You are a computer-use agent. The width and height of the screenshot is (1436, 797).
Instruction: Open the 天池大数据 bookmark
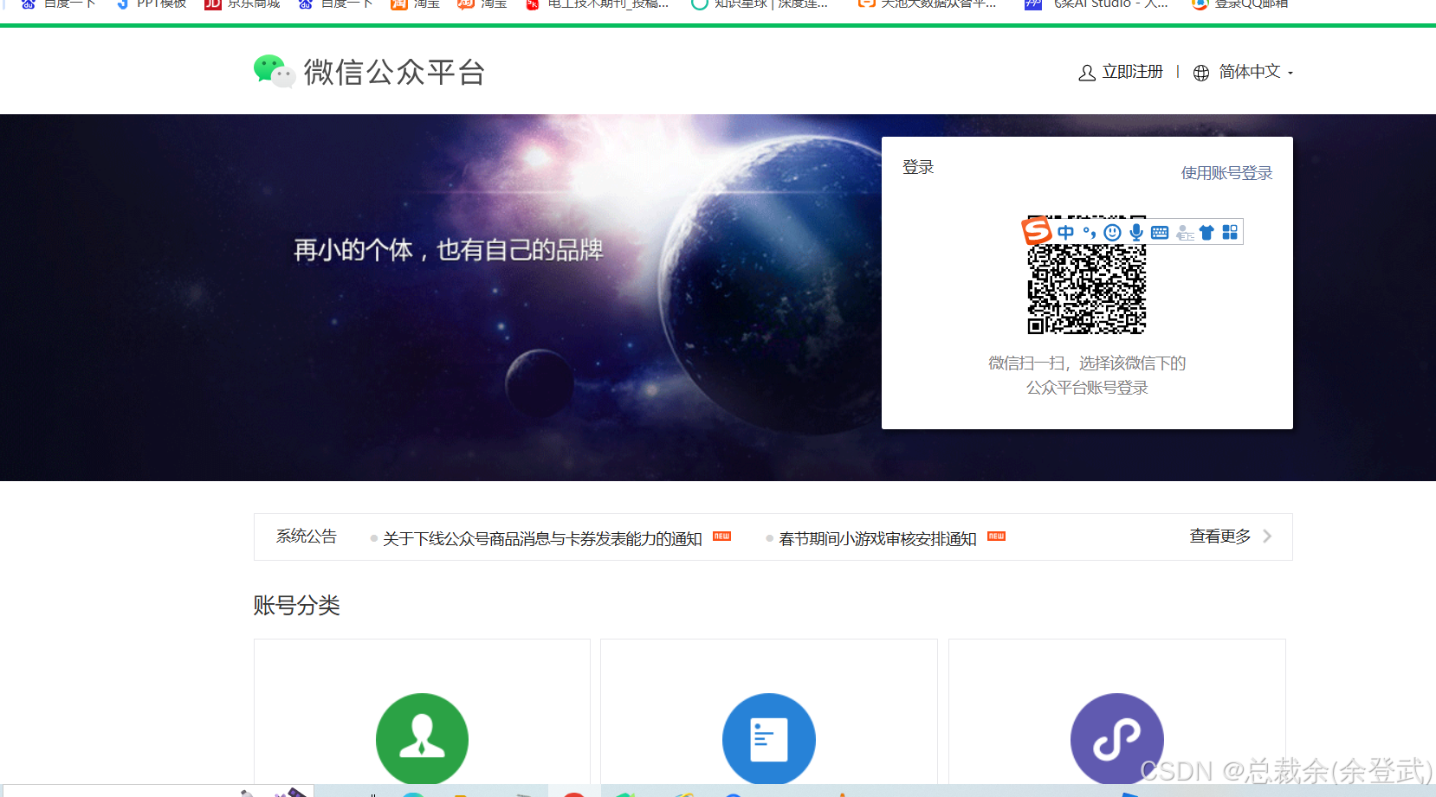[x=927, y=4]
